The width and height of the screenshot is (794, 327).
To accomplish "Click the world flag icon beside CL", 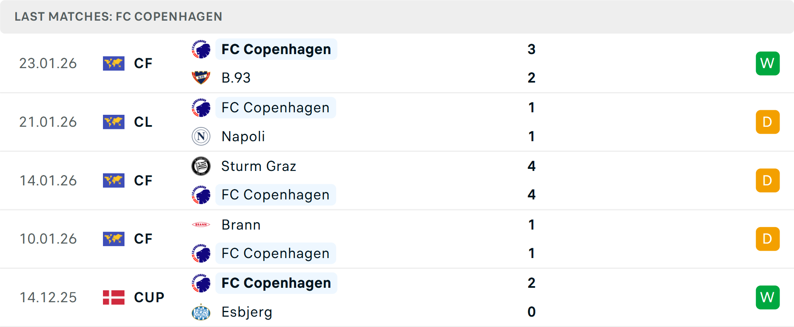I will [x=114, y=122].
